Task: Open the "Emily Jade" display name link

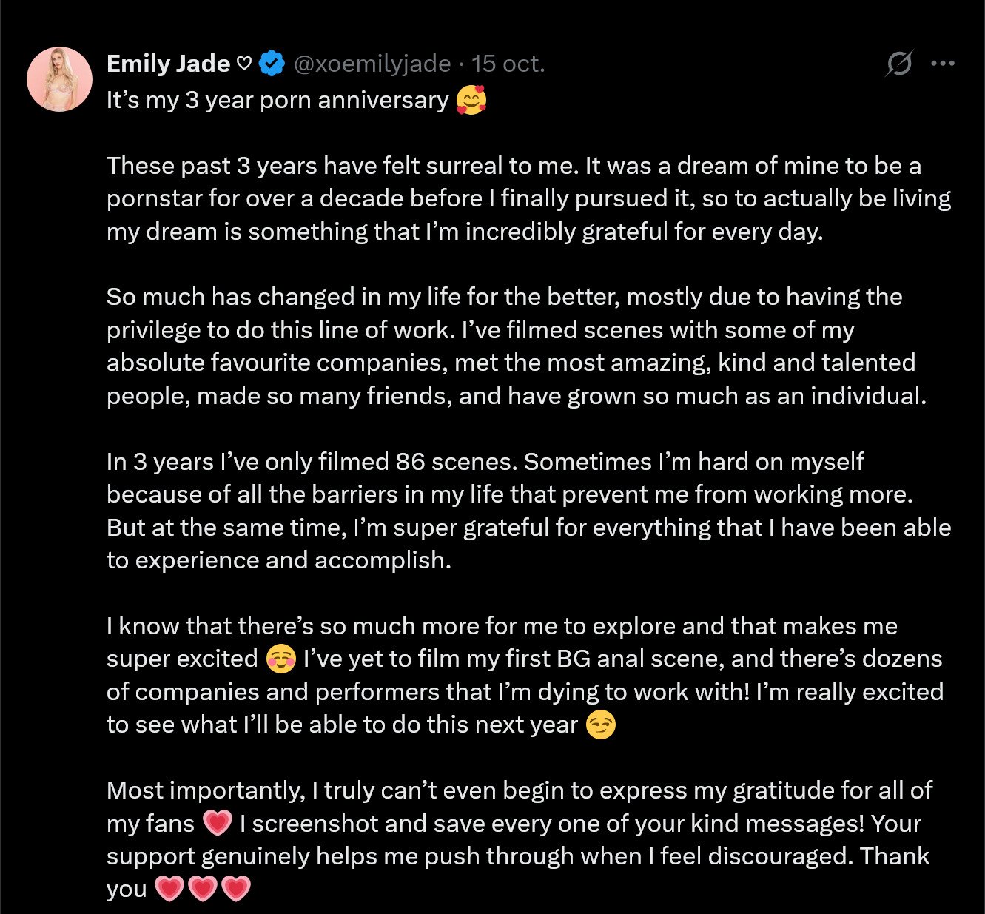Action: tap(168, 64)
